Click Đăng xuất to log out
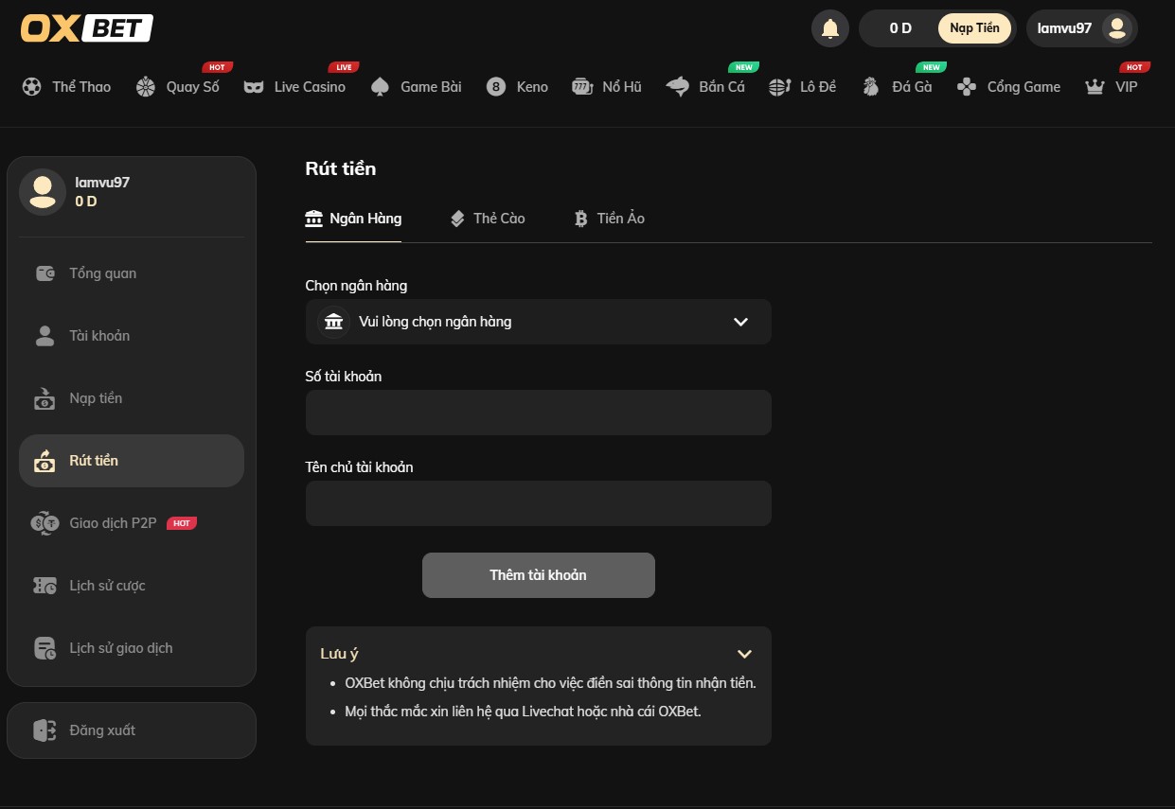This screenshot has width=1175, height=809. coord(102,730)
